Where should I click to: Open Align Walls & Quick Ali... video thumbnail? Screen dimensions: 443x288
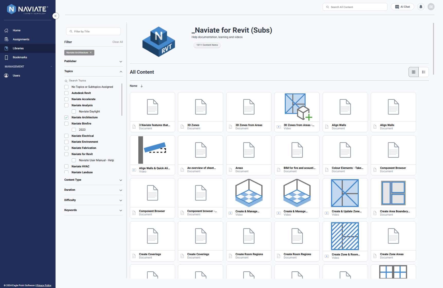point(152,150)
